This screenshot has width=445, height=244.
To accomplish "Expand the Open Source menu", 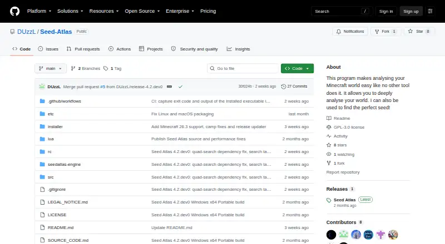I will click(x=142, y=11).
